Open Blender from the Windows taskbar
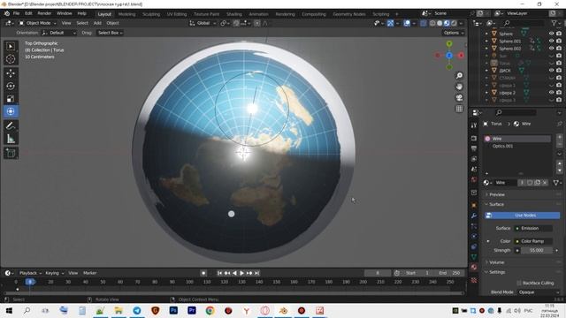Image resolution: width=566 pixels, height=318 pixels. pyautogui.click(x=283, y=310)
